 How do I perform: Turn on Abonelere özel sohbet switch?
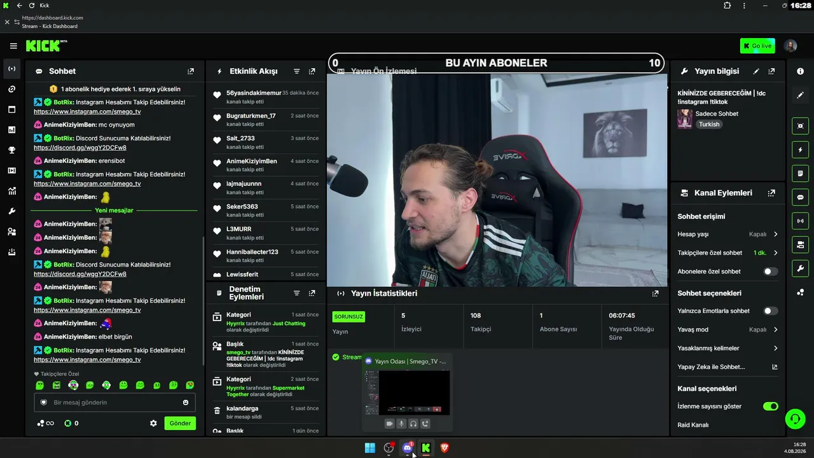(770, 272)
